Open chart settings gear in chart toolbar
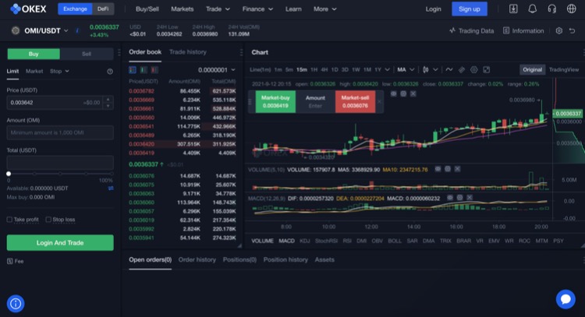 click(473, 69)
